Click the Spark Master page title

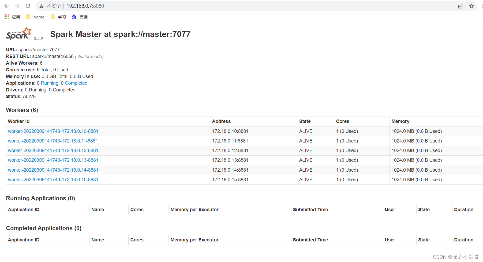coord(120,34)
